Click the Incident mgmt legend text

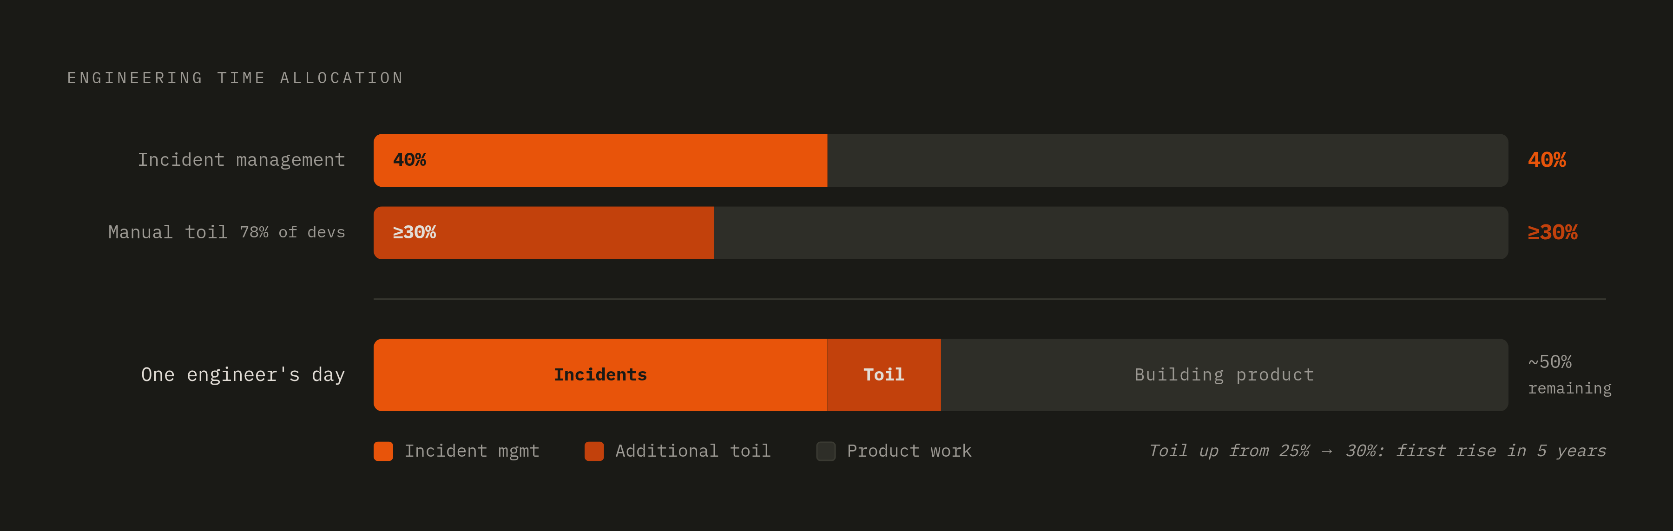(472, 451)
